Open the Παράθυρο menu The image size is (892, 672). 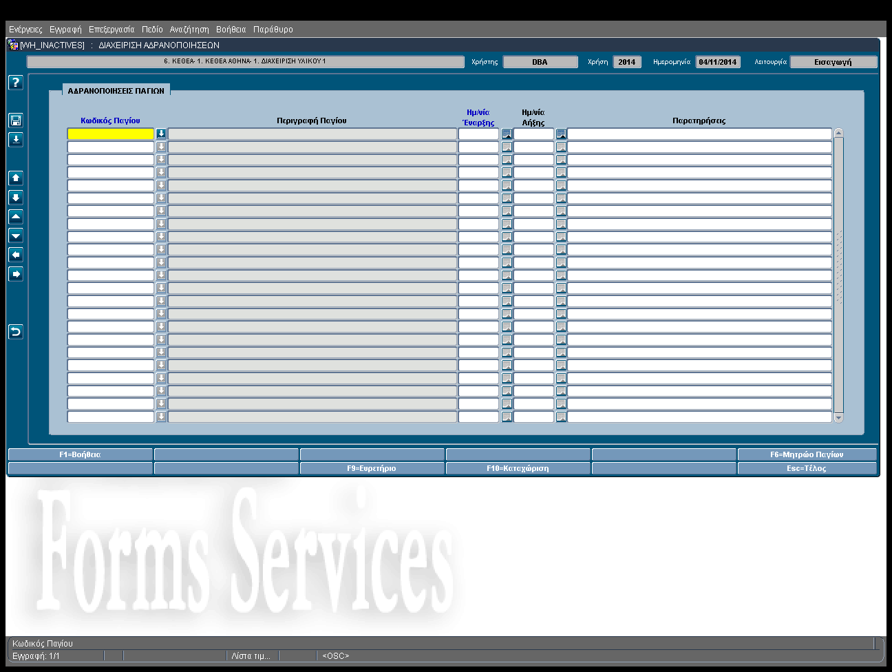273,30
